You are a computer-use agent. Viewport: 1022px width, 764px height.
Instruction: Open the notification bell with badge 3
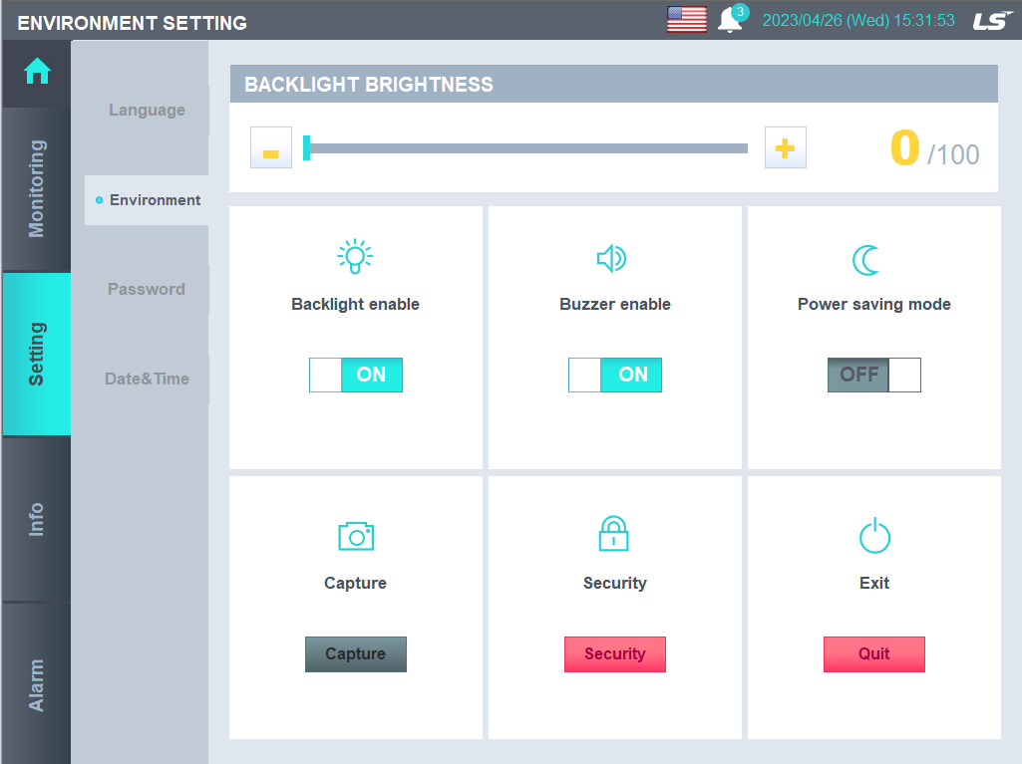[733, 19]
